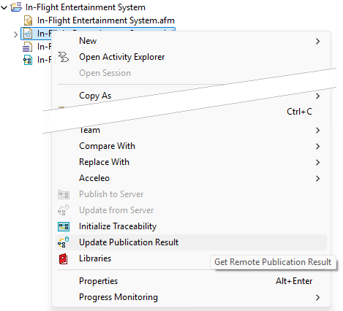Expand the selected aird tree node

[16, 34]
